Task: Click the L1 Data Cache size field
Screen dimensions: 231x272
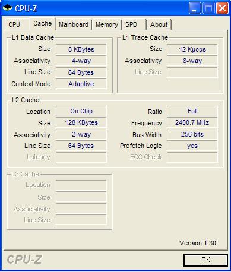Action: point(81,49)
